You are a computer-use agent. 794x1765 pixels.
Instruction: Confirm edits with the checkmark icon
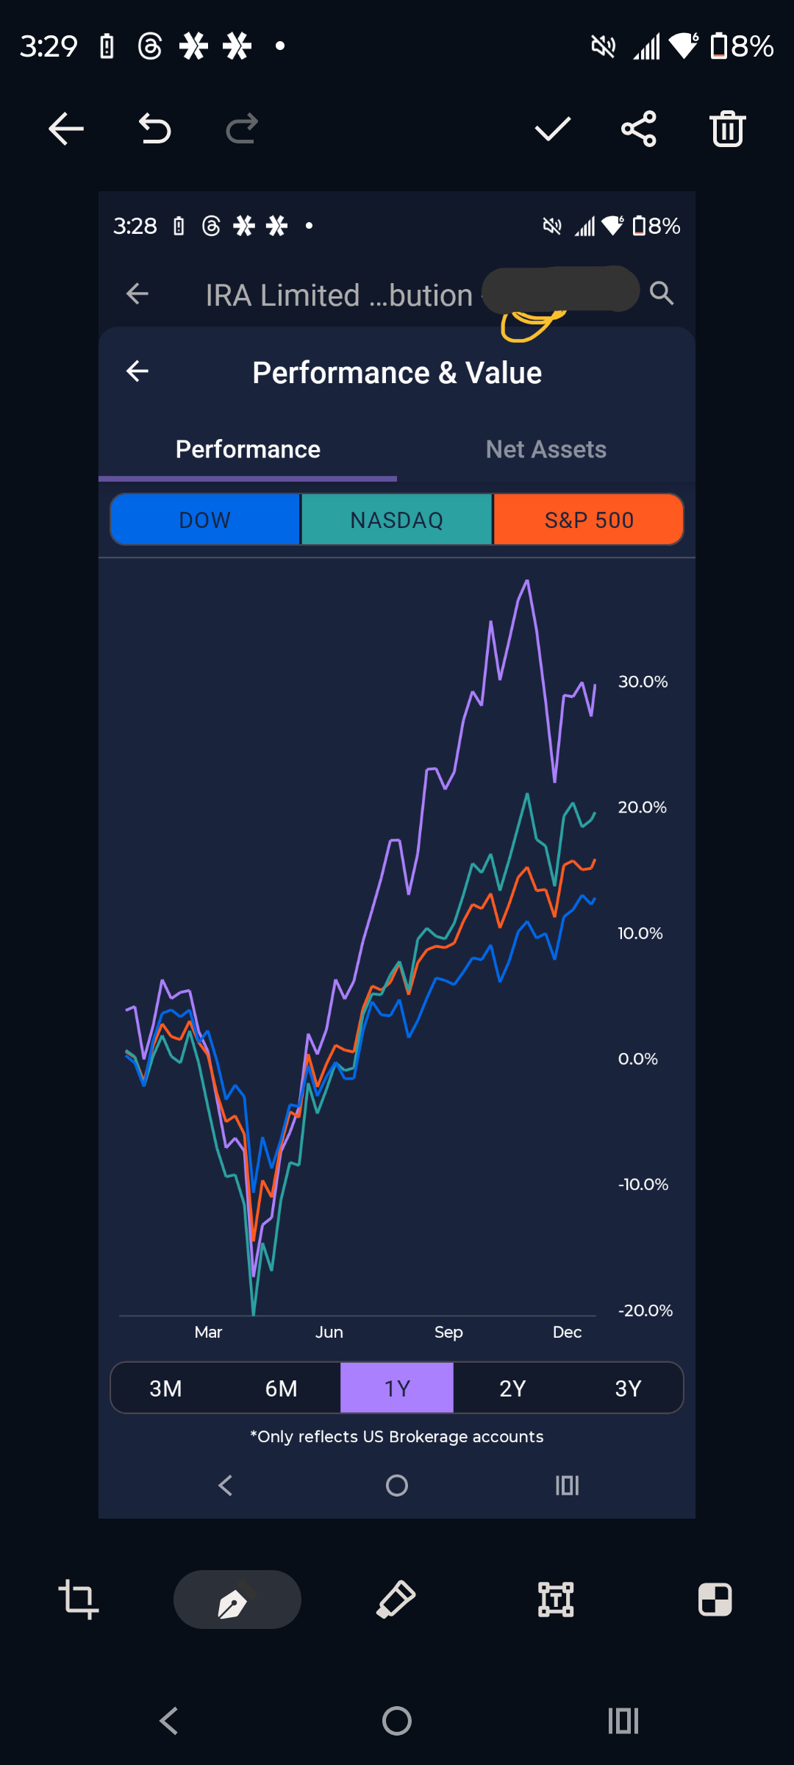tap(552, 129)
